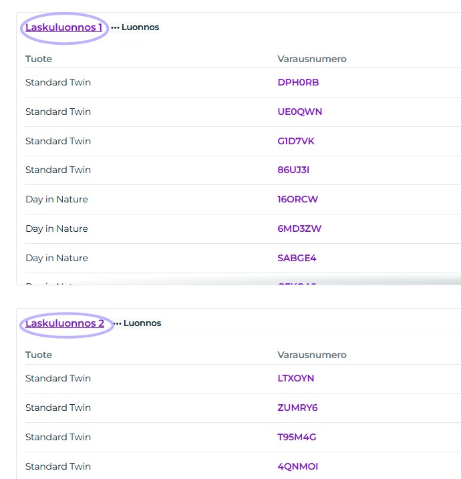The width and height of the screenshot is (461, 479).
Task: Click booking number 6MD3ZW
Action: click(x=299, y=228)
